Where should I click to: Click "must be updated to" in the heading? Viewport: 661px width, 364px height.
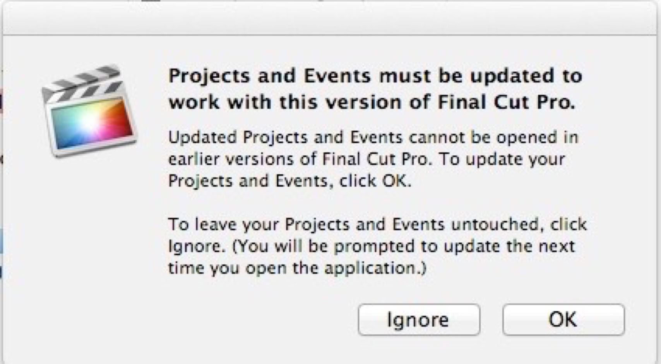click(480, 76)
